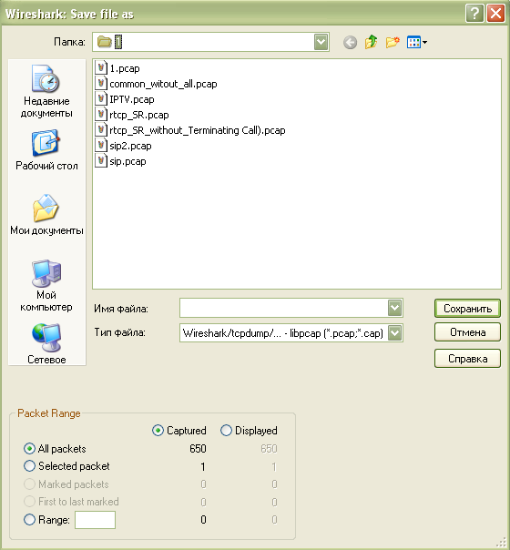Open the Имя файла dropdown arrow
Screen dimensions: 510x550
point(395,308)
